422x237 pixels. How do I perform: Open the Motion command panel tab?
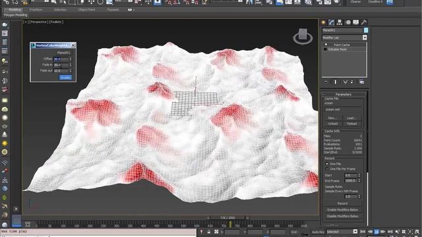[348, 22]
